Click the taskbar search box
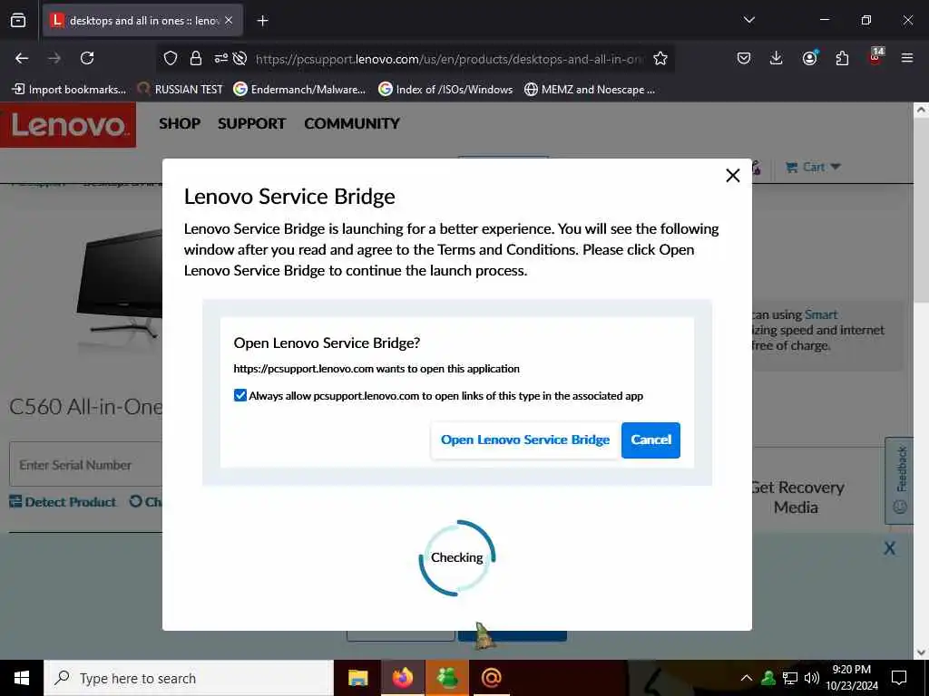The image size is (929, 696). coord(189,678)
